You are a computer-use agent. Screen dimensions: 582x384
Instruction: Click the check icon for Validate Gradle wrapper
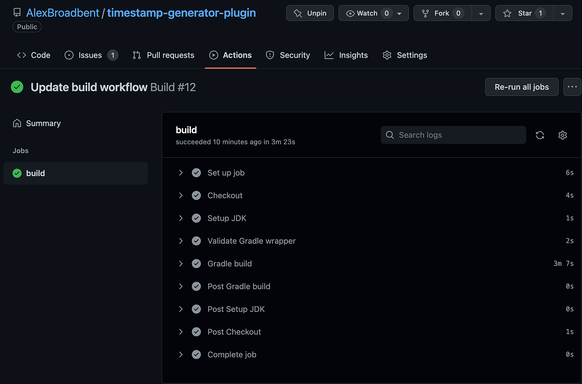pos(197,241)
